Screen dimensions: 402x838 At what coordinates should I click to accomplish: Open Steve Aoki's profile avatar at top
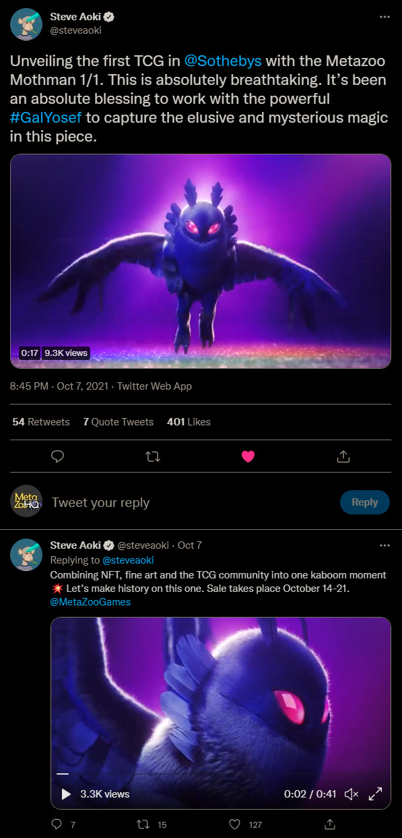[26, 26]
